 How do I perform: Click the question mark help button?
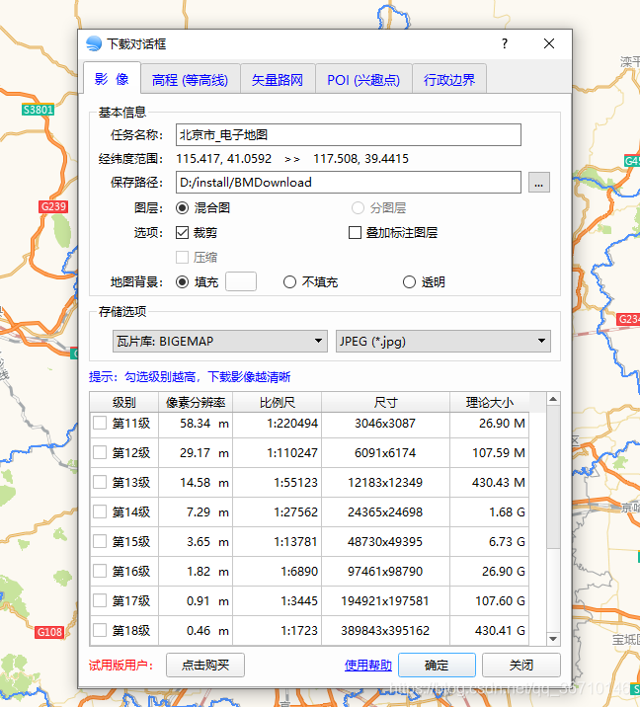click(x=505, y=43)
